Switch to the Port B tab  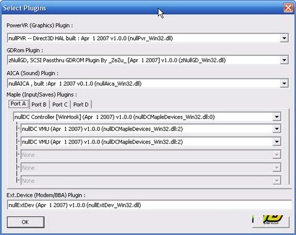click(x=39, y=104)
